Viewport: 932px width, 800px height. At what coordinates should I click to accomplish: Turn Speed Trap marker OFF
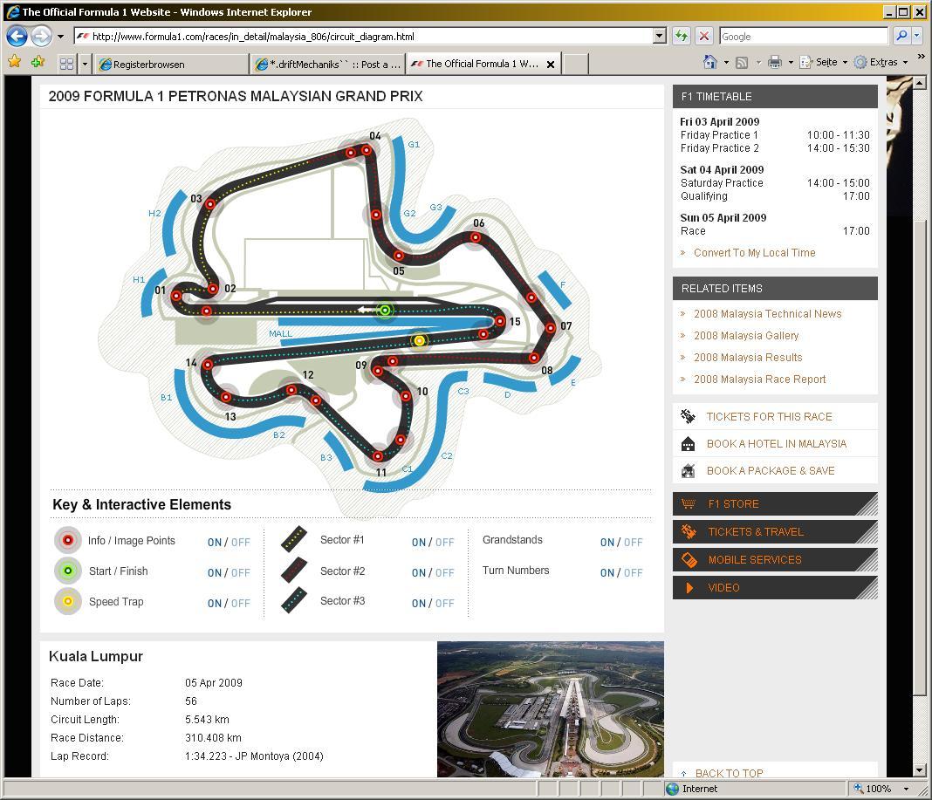point(241,603)
